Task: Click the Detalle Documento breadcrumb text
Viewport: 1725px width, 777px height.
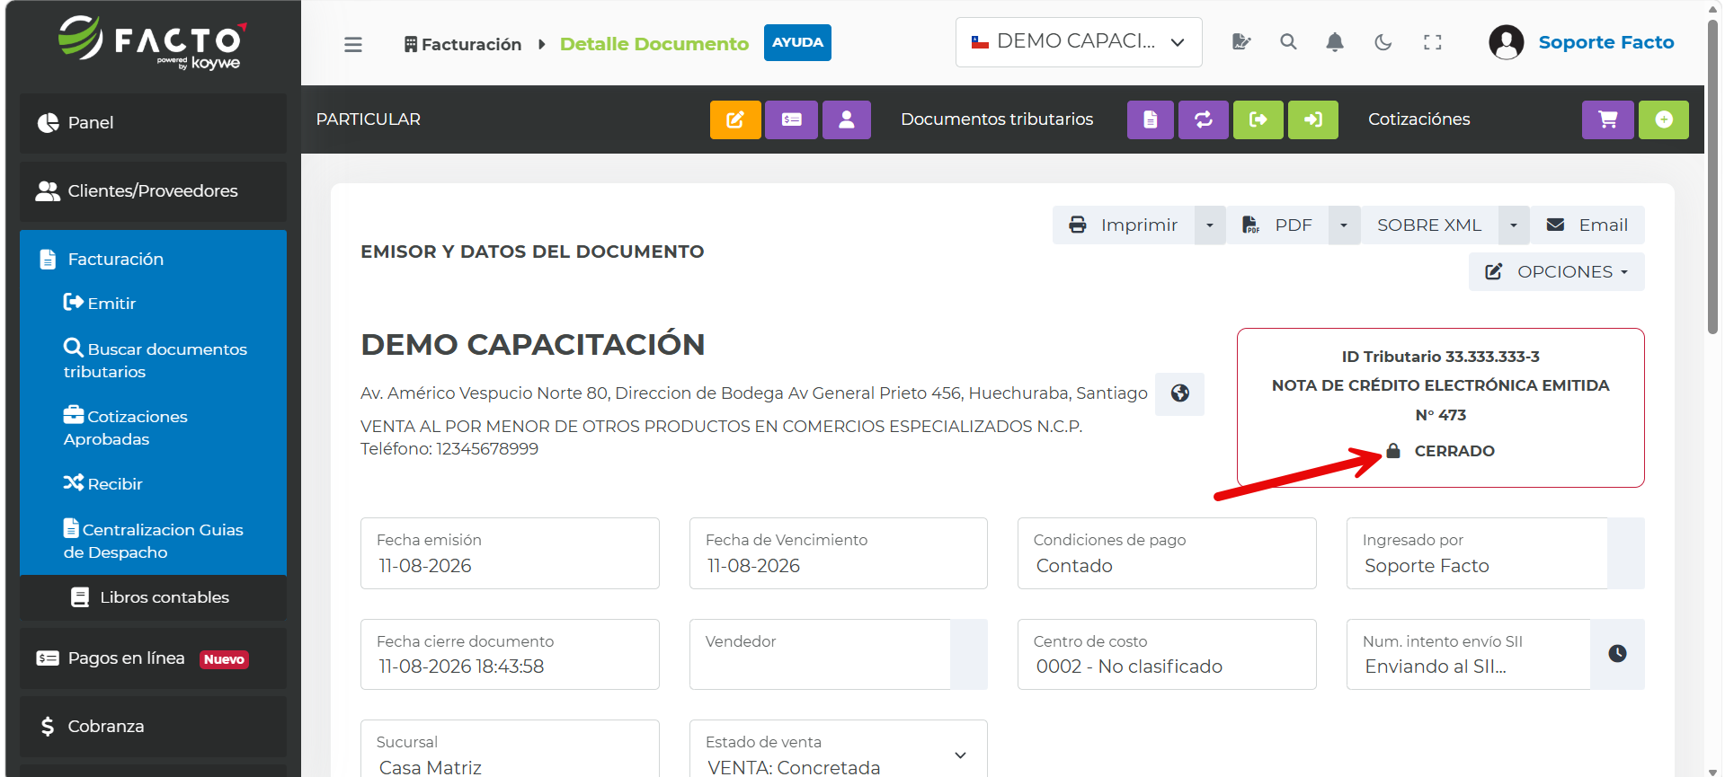Action: (x=654, y=44)
